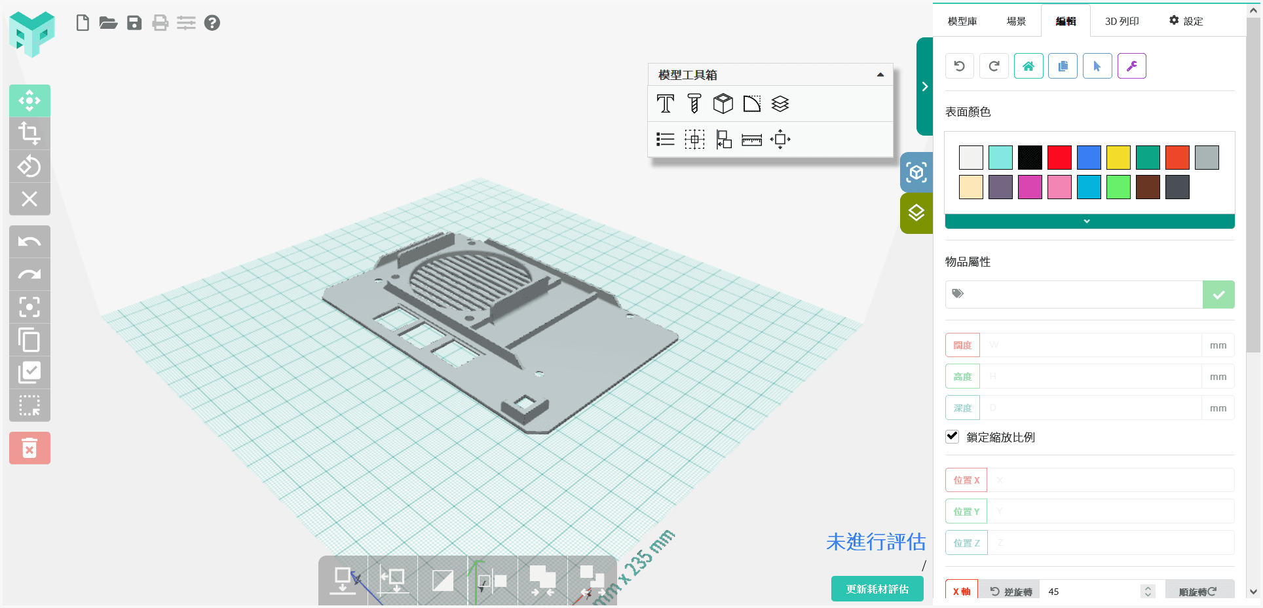Viewport: 1263px width, 608px height.
Task: Click the 更新耗材評估 button
Action: click(877, 588)
